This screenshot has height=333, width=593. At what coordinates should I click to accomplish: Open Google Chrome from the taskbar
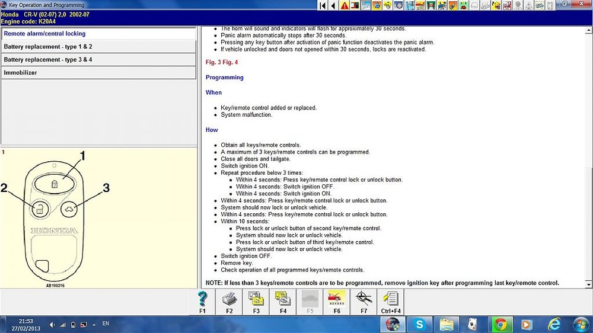click(x=500, y=324)
